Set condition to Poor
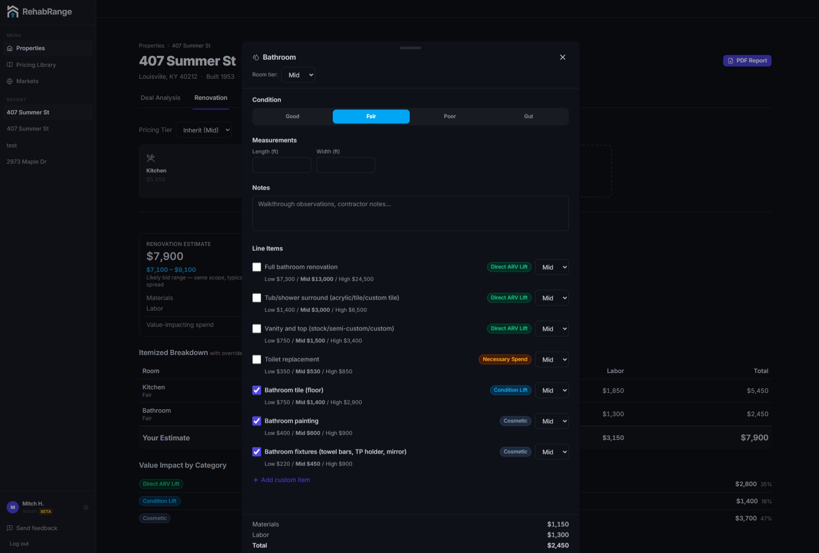 click(x=450, y=117)
